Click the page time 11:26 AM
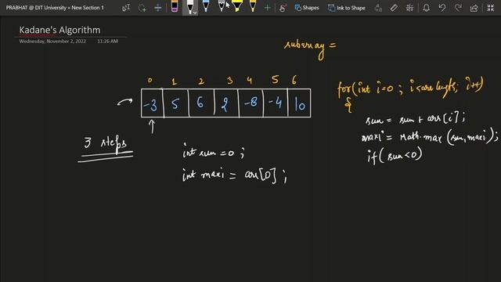Screen dimensions: 501x282 (x=108, y=42)
